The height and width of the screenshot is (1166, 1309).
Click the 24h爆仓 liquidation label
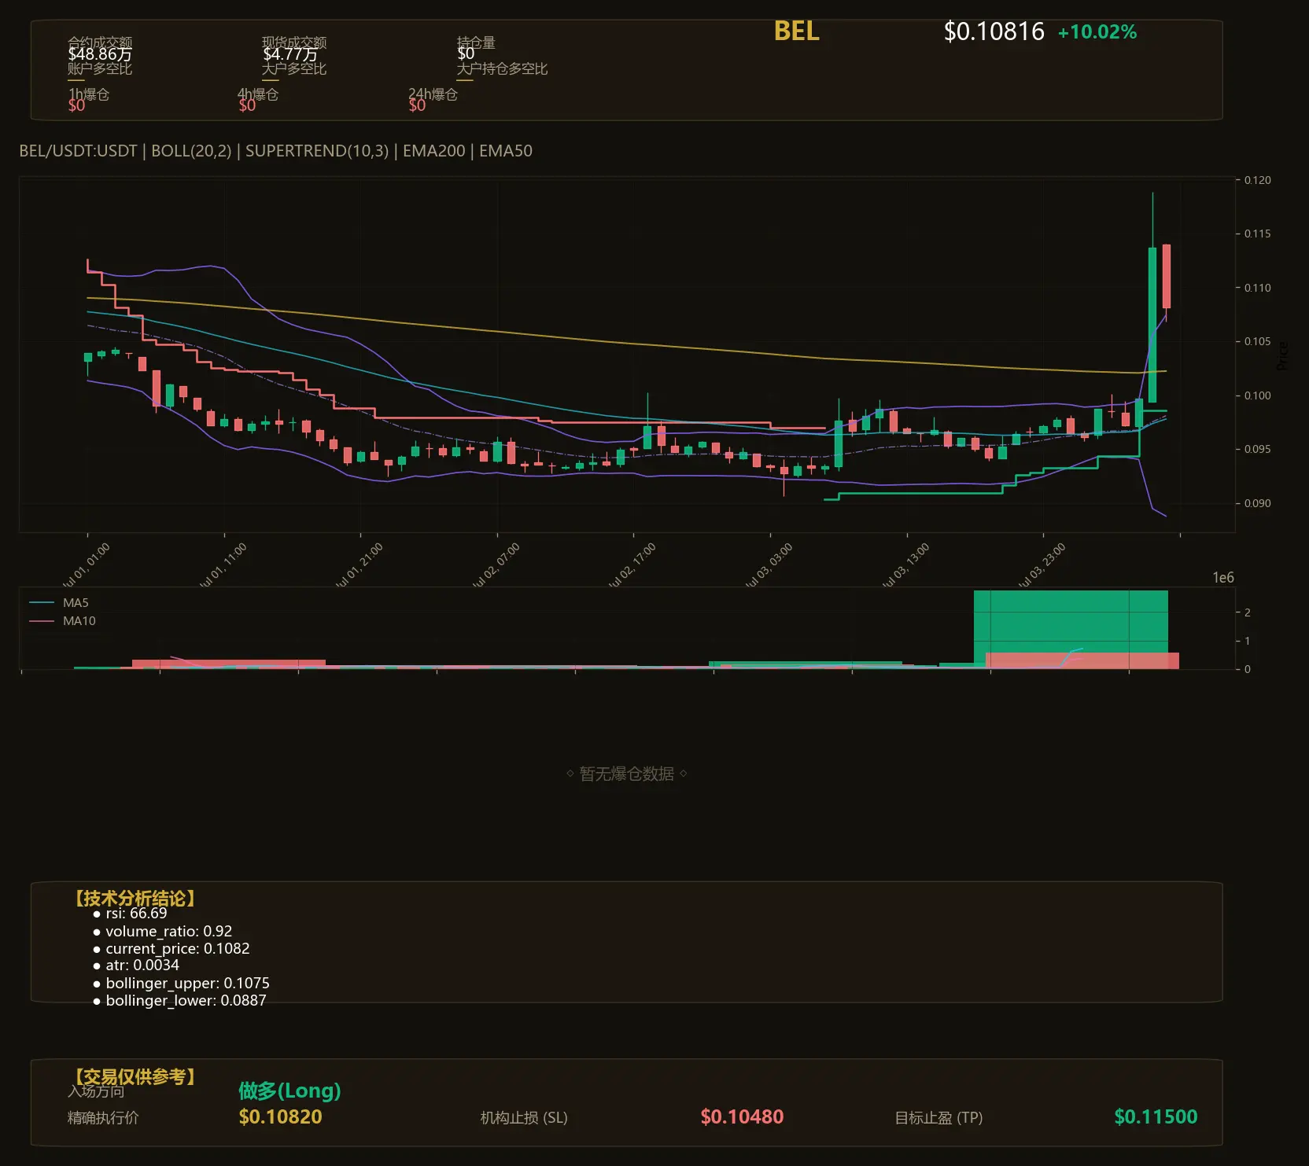pyautogui.click(x=433, y=94)
